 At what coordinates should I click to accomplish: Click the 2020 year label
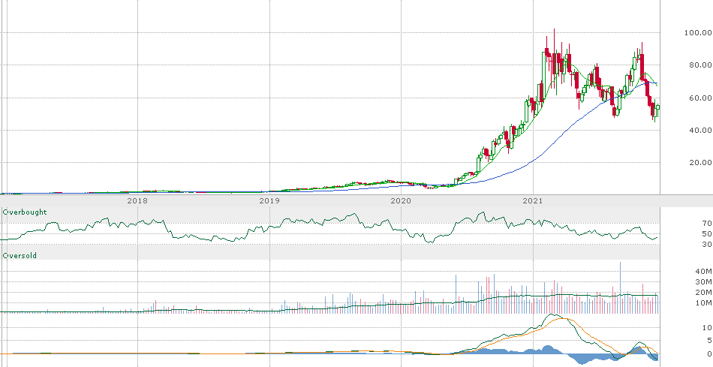(x=401, y=200)
